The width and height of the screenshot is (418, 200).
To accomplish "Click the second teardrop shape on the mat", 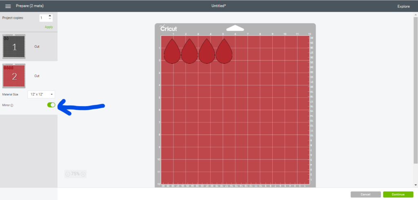I will 189,52.
